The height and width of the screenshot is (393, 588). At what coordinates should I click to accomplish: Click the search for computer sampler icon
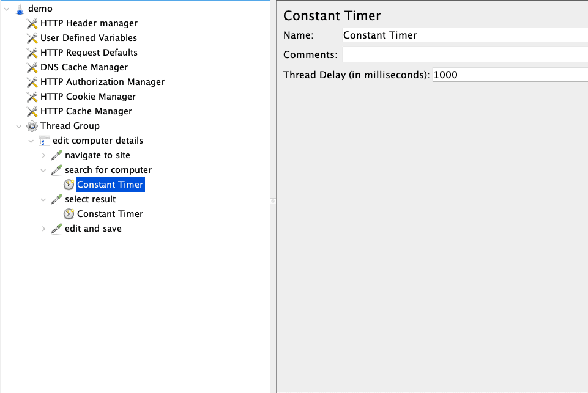coord(57,170)
